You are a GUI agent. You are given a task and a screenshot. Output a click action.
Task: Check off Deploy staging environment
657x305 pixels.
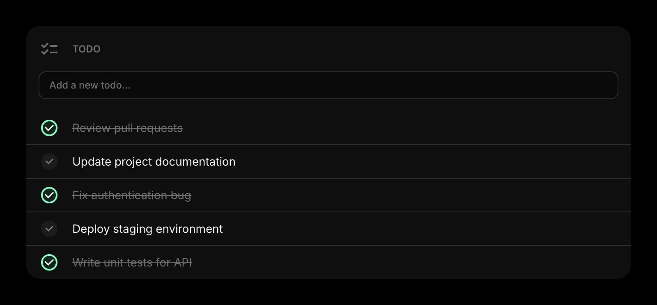(49, 229)
